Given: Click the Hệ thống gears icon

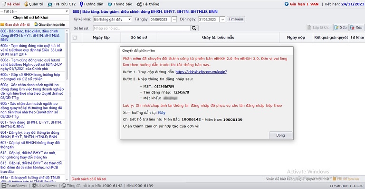Looking at the screenshot, I should (139, 4).
